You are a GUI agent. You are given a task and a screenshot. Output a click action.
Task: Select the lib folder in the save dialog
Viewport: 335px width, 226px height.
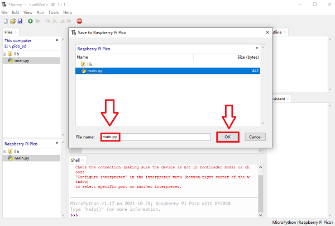pyautogui.click(x=167, y=64)
